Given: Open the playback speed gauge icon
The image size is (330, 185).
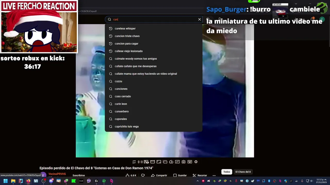Looking at the screenshot, I should pyautogui.click(x=171, y=162).
